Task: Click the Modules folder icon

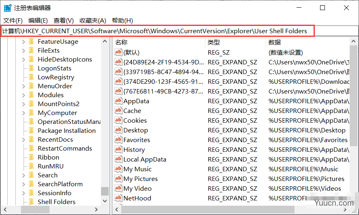Action: click(32, 95)
